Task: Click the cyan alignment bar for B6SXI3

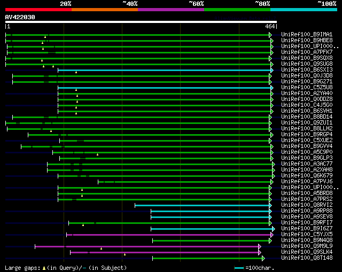Action: coord(165,70)
